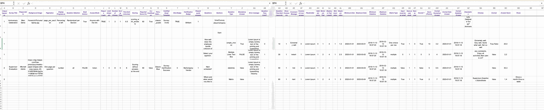Click the 'Error message' header cell

click(254, 13)
